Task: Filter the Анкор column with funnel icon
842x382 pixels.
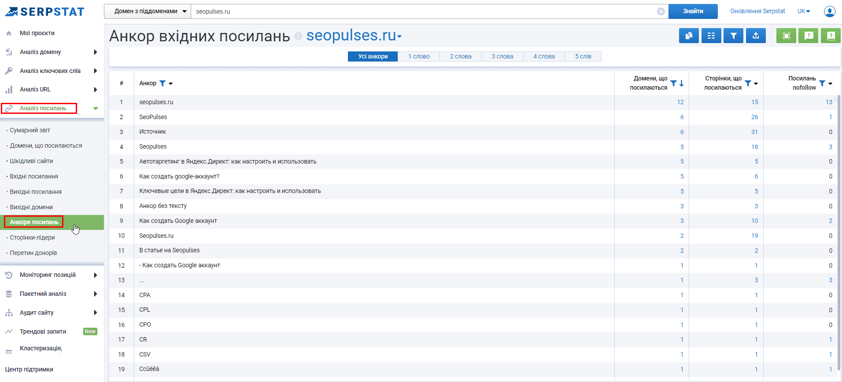Action: [x=162, y=83]
